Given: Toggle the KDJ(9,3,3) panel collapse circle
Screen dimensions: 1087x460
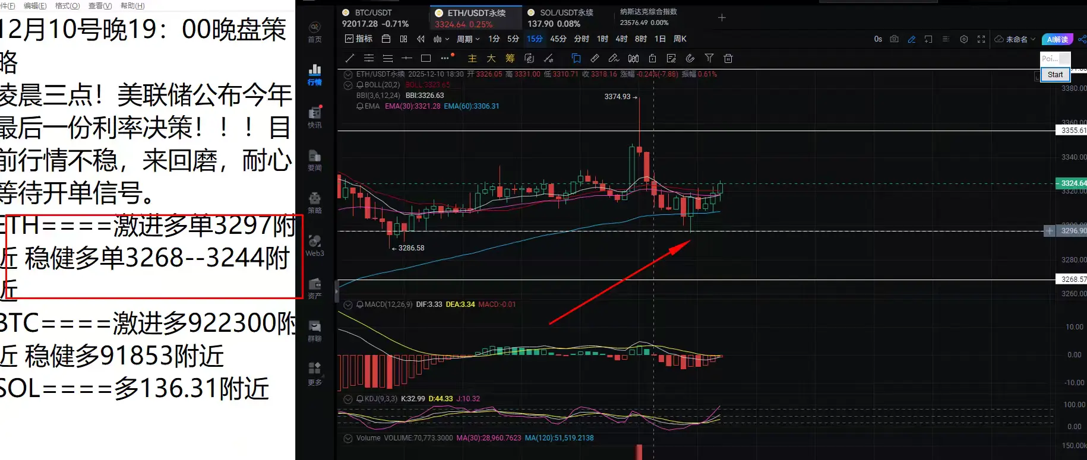Looking at the screenshot, I should [x=348, y=399].
